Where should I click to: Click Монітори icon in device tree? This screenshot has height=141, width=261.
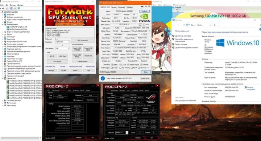click(x=5, y=56)
